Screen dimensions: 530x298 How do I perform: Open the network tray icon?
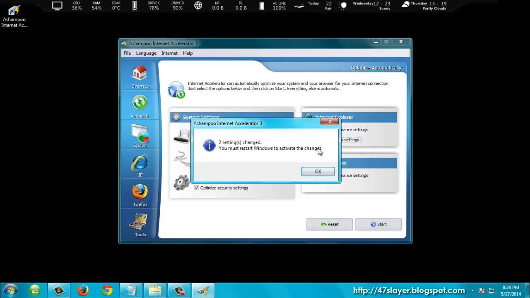pyautogui.click(x=491, y=291)
